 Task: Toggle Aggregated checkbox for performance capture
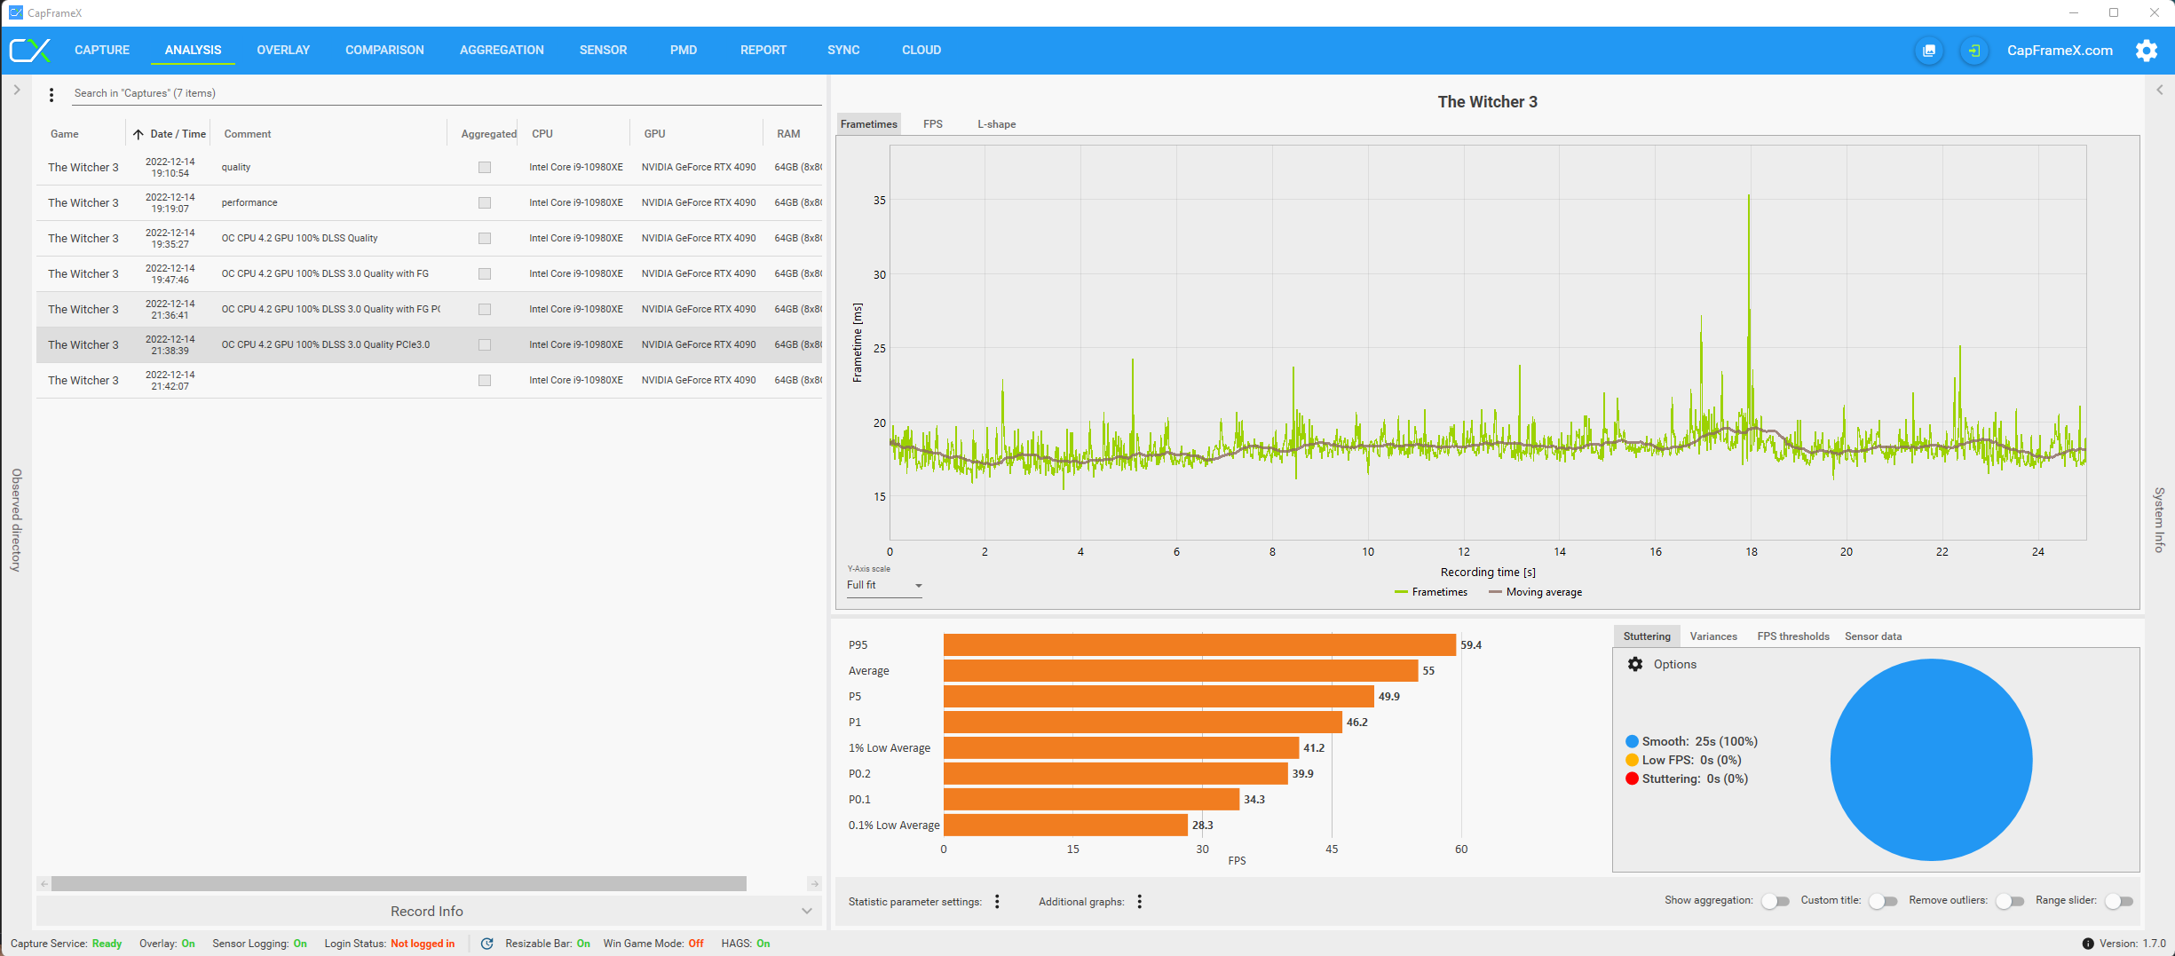tap(485, 202)
